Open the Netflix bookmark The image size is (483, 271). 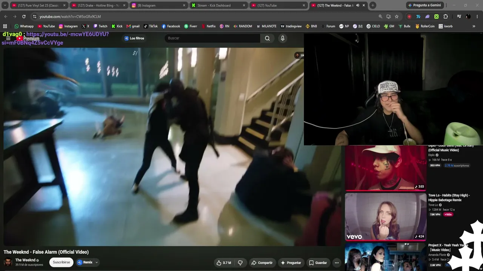(x=209, y=26)
